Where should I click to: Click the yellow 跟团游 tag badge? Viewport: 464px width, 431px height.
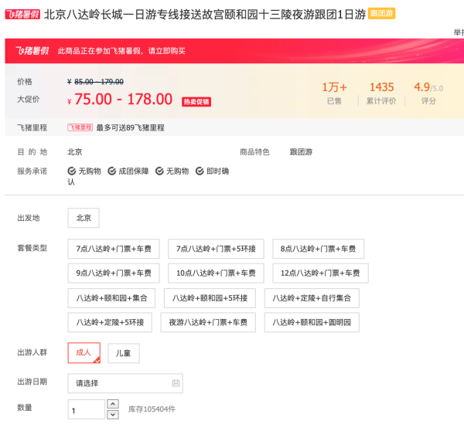tap(381, 14)
